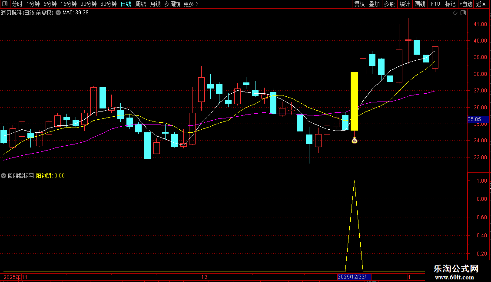
Task: Switch to 5分钟 period
Action: pos(50,4)
